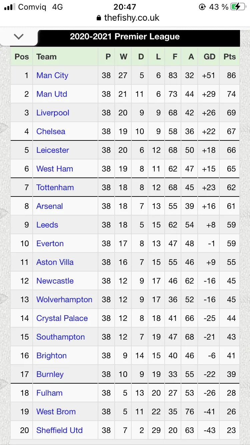Image resolution: width=250 pixels, height=445 pixels.
Task: Tap the battery charging icon
Action: pos(239,7)
